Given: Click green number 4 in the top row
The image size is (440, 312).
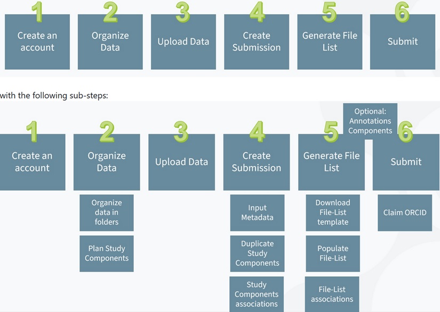Looking at the screenshot, I should point(257,12).
